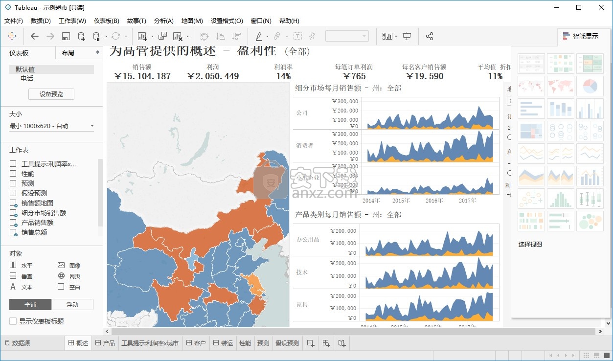Click the share workbook icon
Viewport: 613px width, 361px height.
coord(430,36)
